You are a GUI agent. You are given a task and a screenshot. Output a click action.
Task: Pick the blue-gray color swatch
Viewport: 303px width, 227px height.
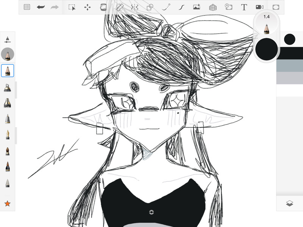point(290,65)
